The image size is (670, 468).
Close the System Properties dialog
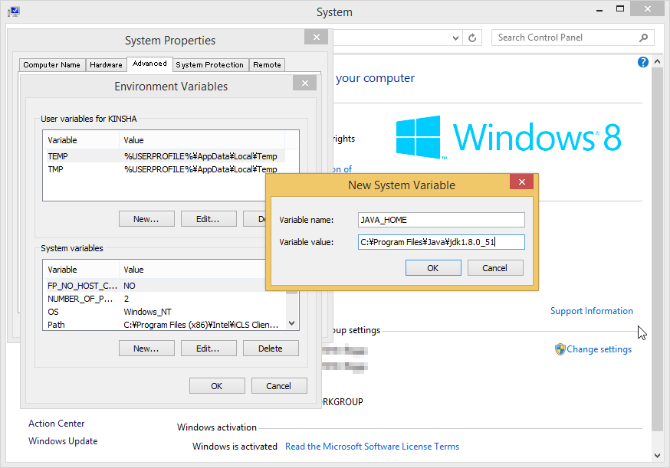click(316, 38)
